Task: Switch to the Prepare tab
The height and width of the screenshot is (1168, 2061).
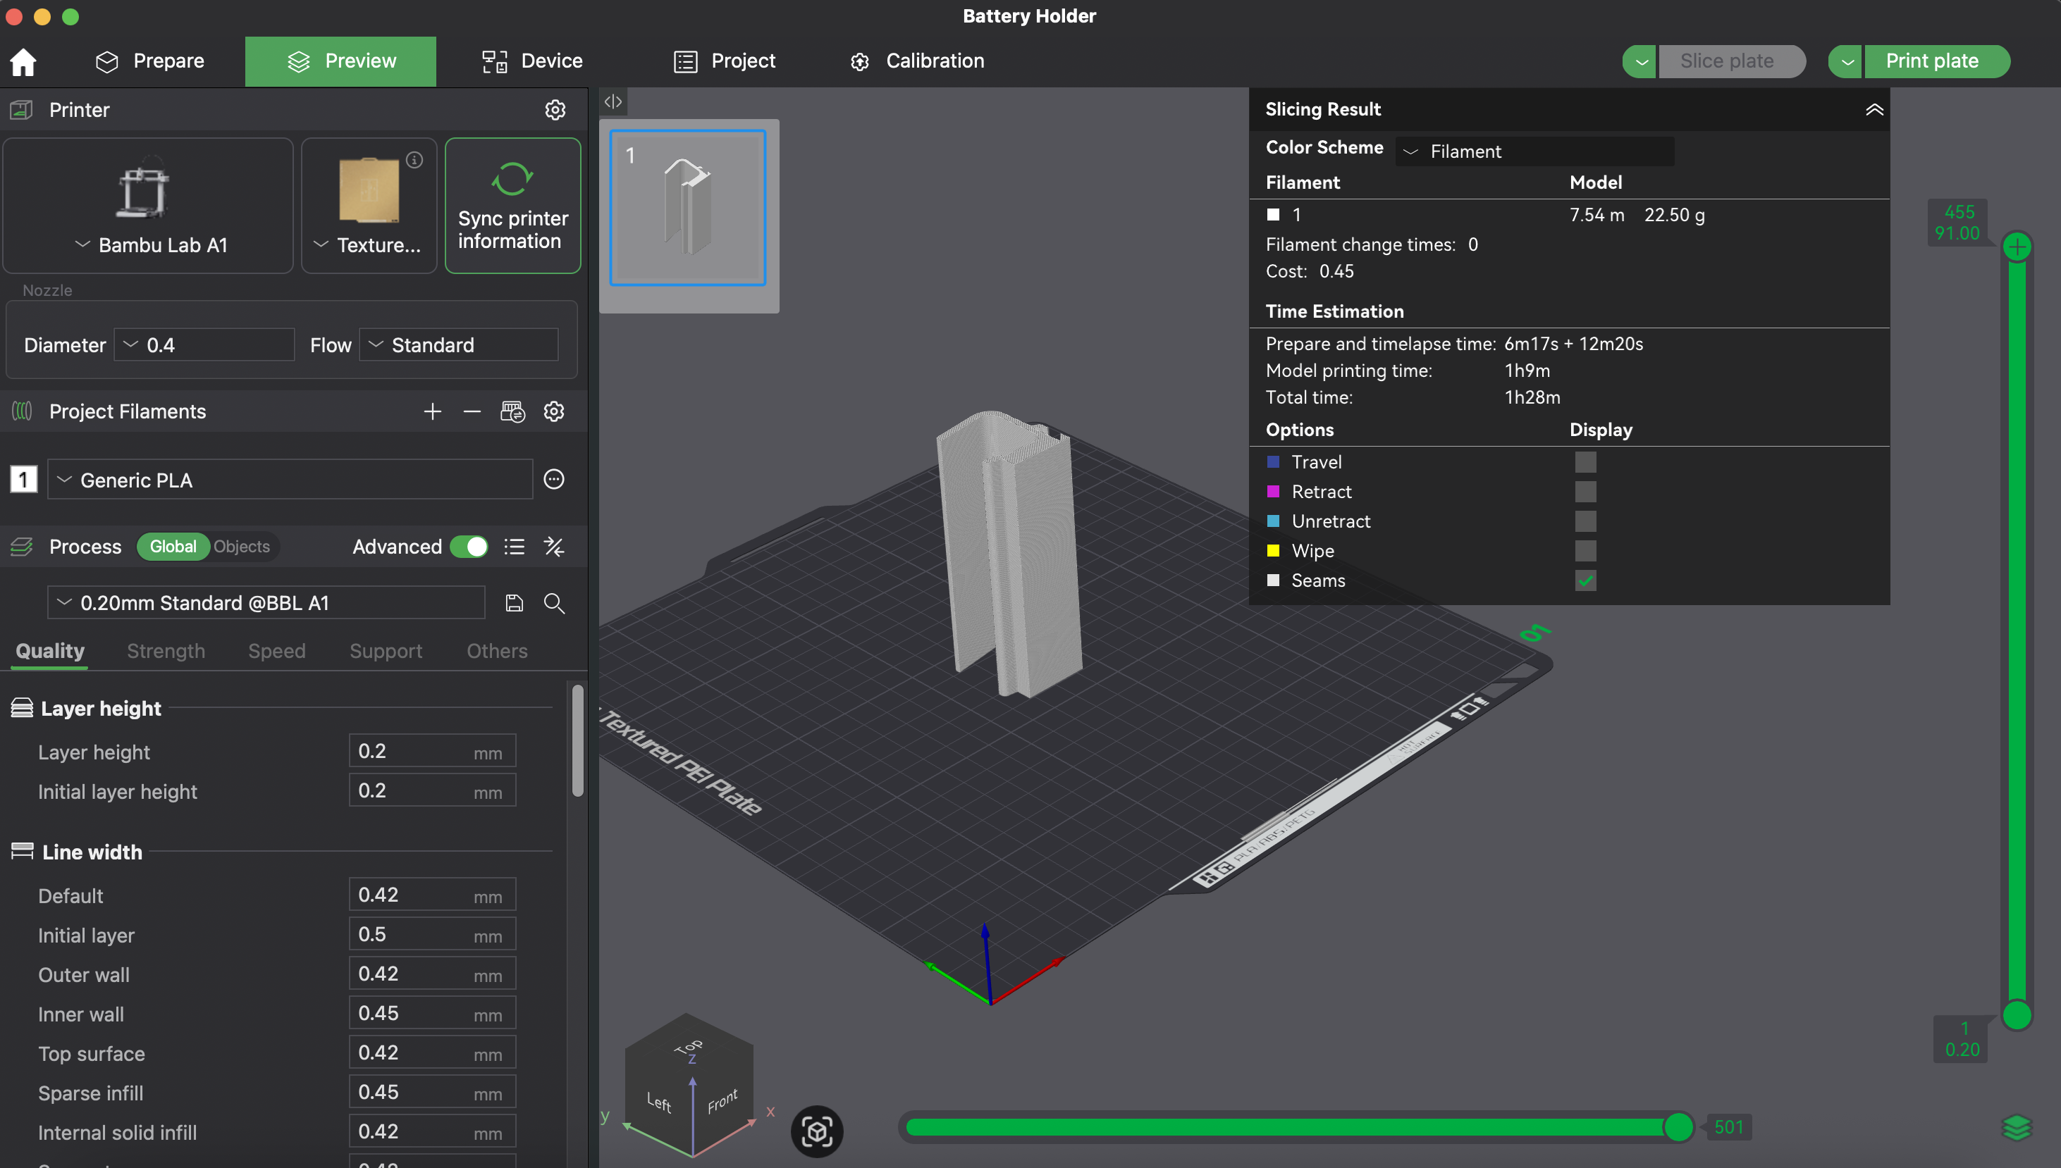Action: click(150, 62)
